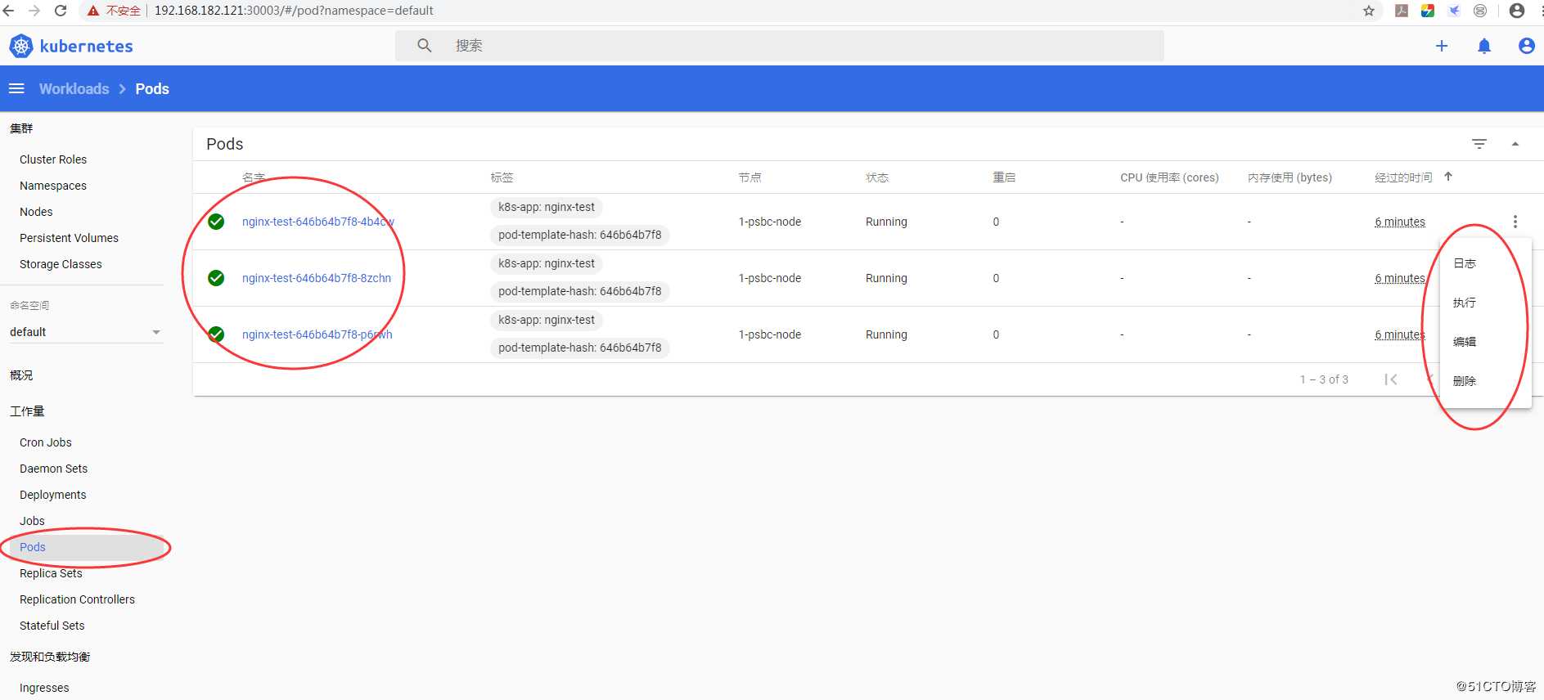This screenshot has width=1544, height=700.
Task: Click the filter icon in Pods card
Action: (x=1479, y=144)
